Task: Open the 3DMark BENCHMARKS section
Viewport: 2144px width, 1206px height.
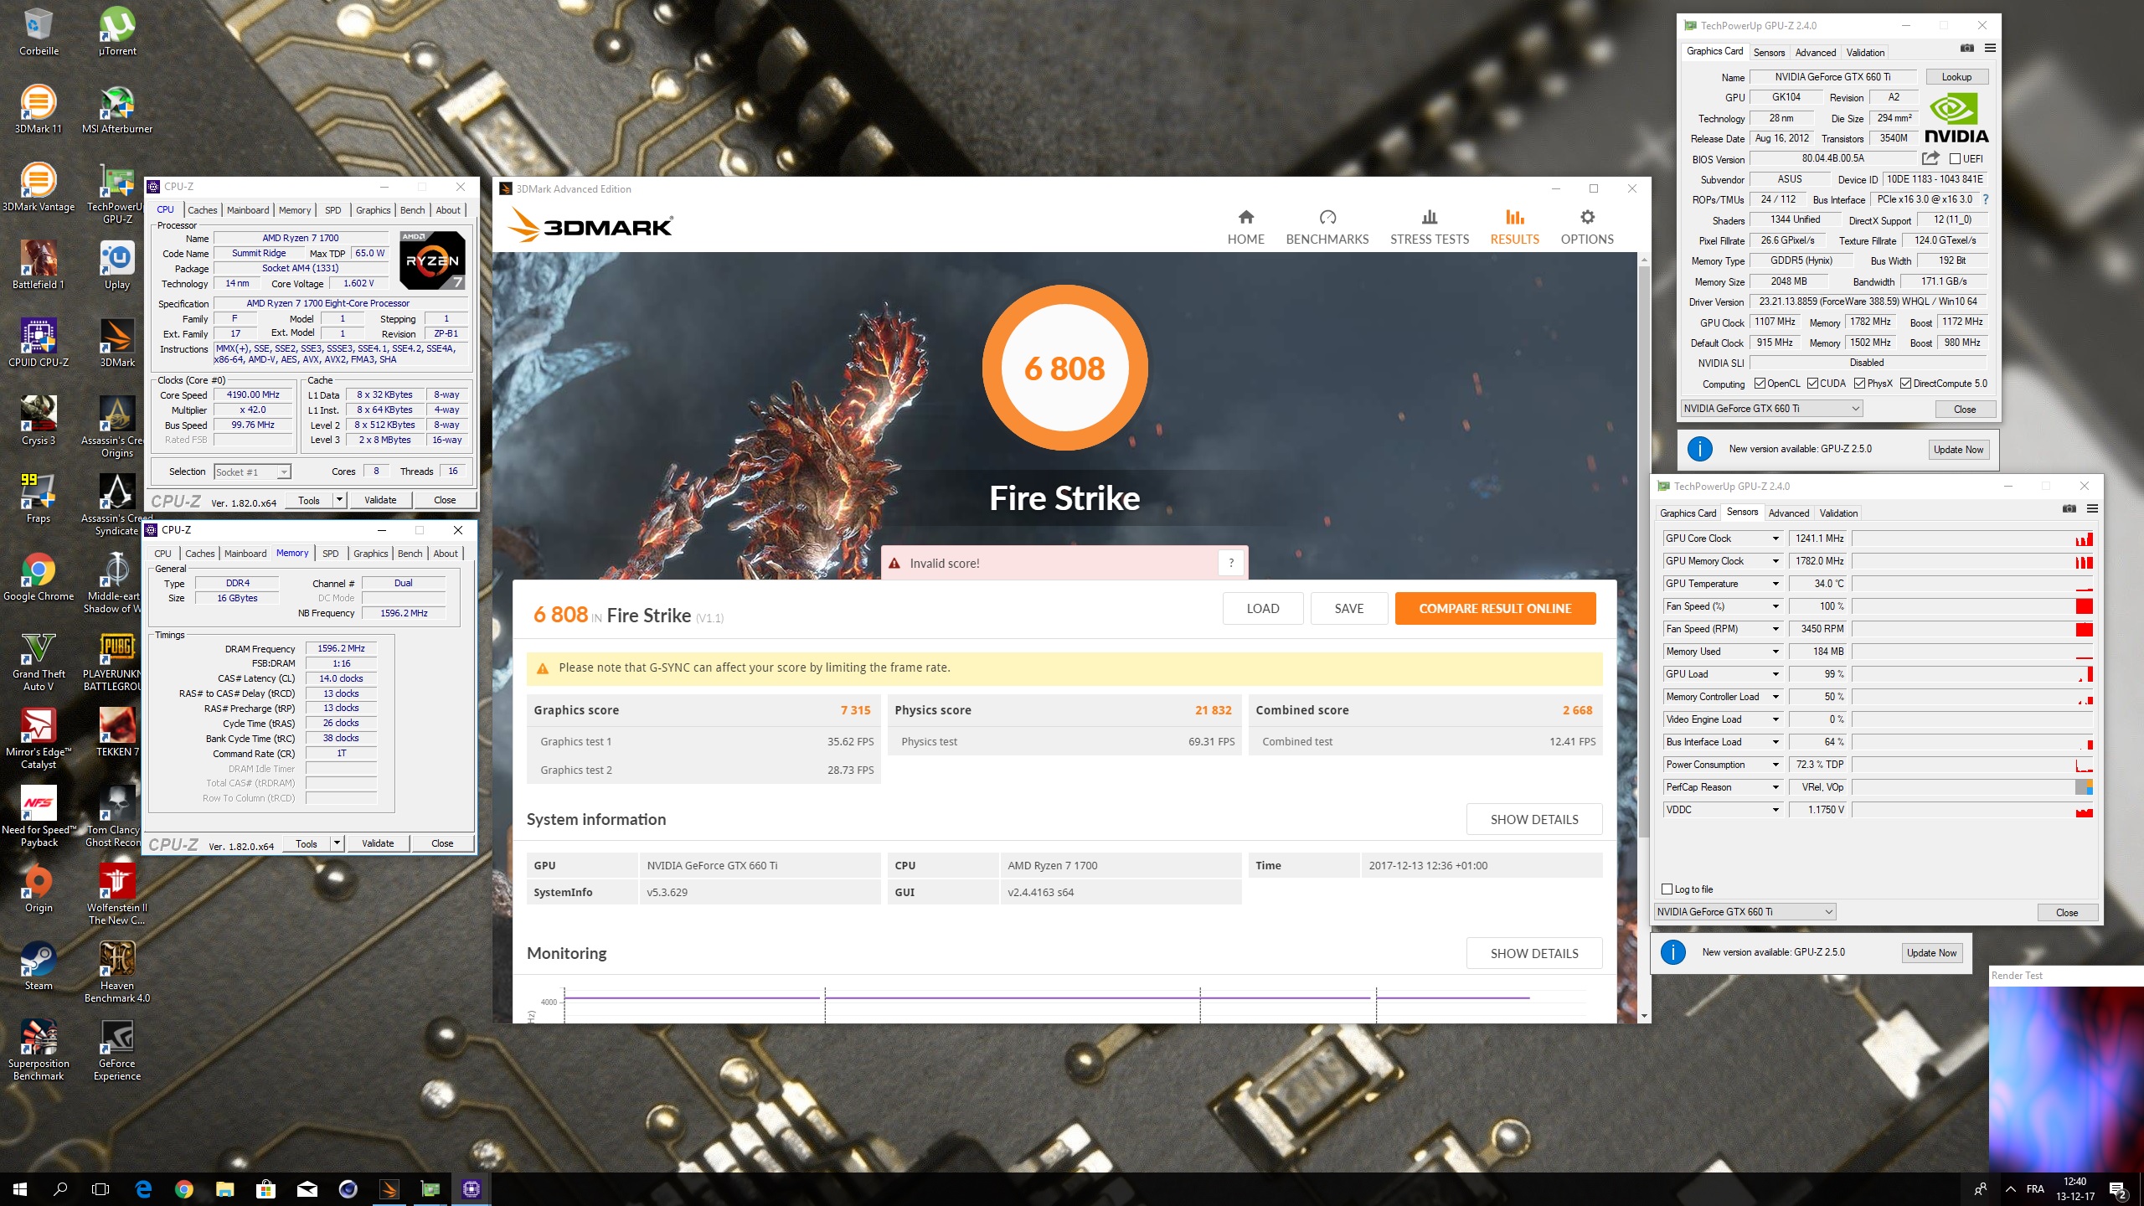Action: (1327, 227)
